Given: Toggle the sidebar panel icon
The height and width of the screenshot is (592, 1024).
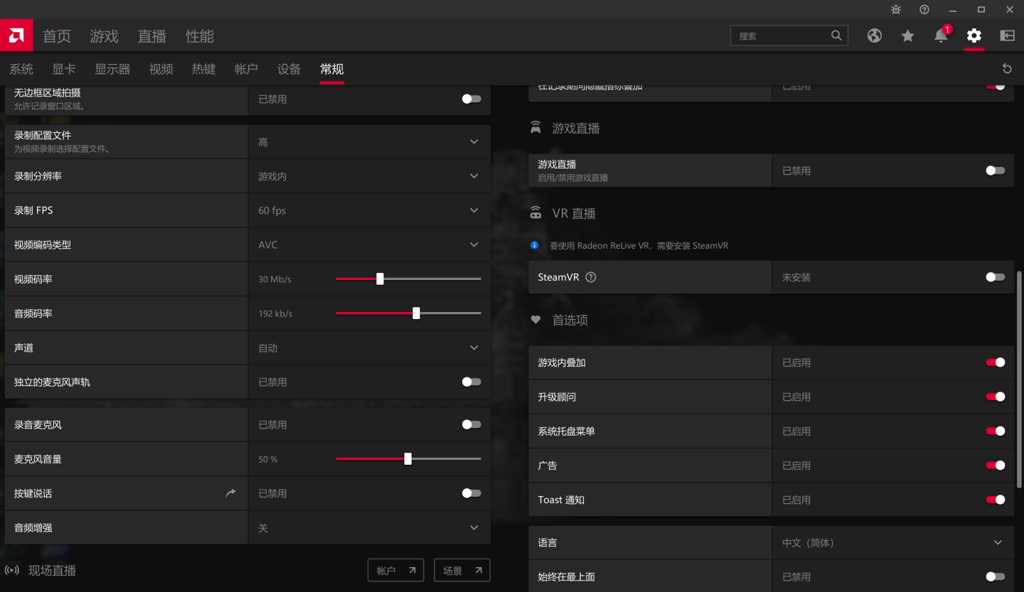Looking at the screenshot, I should tap(1007, 36).
